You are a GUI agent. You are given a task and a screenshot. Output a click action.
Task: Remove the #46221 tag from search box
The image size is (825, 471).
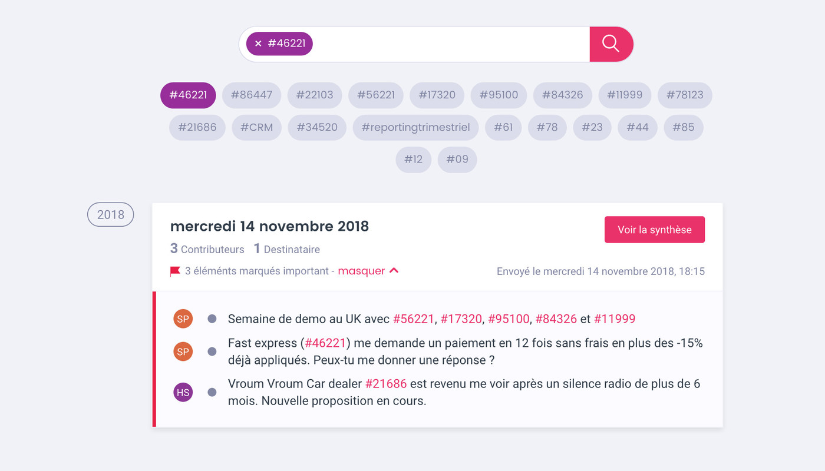click(258, 44)
